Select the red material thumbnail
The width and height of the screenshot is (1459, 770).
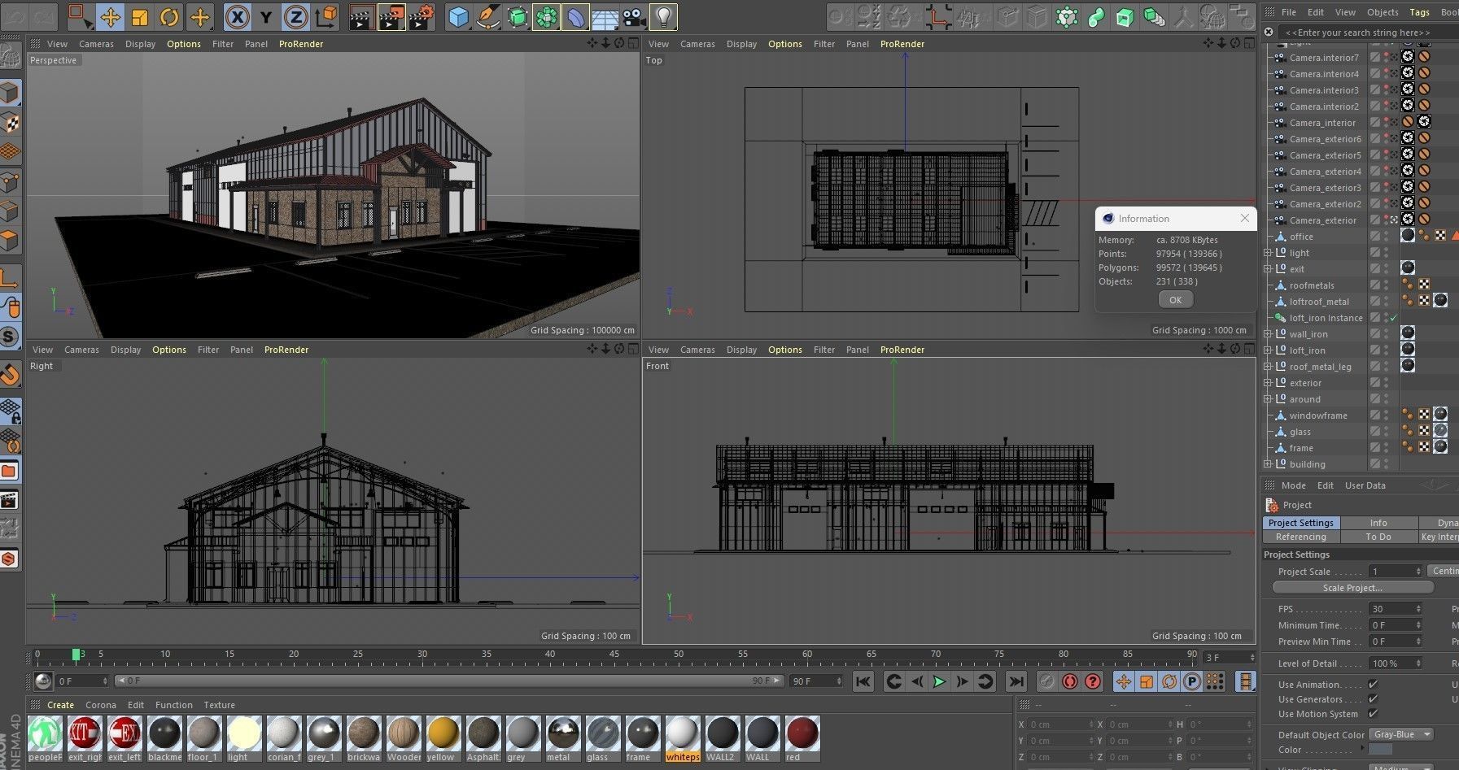point(802,739)
